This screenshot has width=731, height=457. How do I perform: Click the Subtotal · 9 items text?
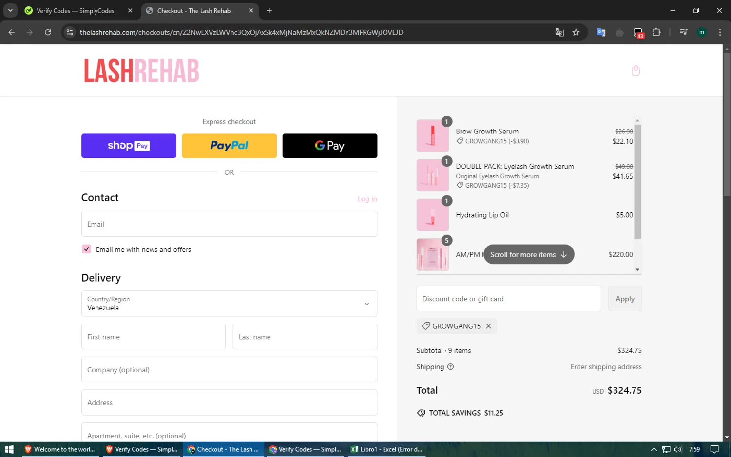coord(443,350)
